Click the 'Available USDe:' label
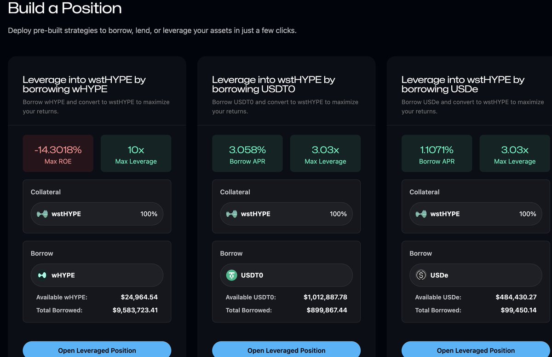This screenshot has width=552, height=357. [x=438, y=297]
